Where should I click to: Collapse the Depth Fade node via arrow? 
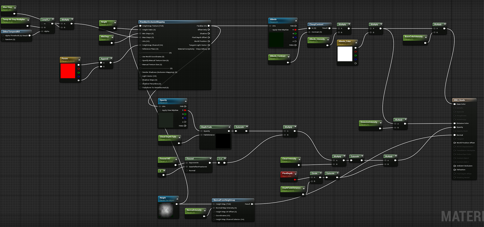tap(229, 127)
